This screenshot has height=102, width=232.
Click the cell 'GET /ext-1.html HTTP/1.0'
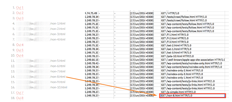(192, 49)
